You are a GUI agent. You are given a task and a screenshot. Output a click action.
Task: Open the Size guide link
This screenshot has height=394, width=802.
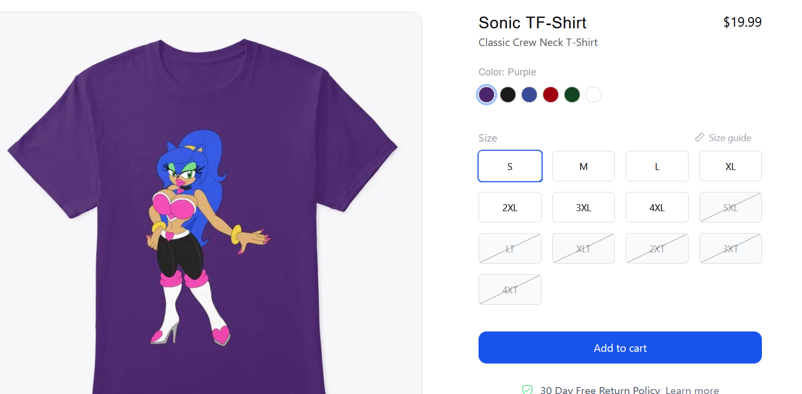[x=730, y=138]
